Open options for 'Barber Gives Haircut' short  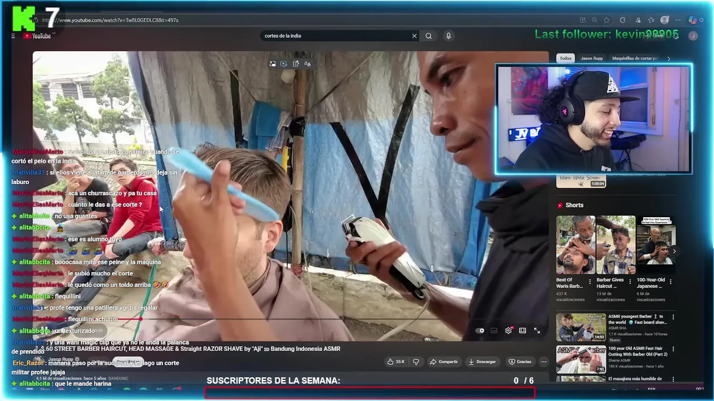[x=630, y=281]
